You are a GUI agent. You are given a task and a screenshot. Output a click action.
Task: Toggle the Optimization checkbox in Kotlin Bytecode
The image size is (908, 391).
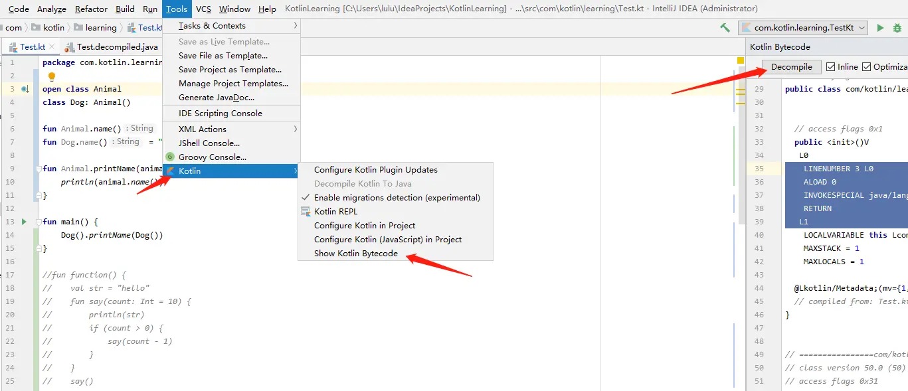click(x=866, y=66)
